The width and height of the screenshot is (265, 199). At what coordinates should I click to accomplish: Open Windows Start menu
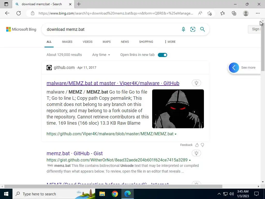(6, 194)
